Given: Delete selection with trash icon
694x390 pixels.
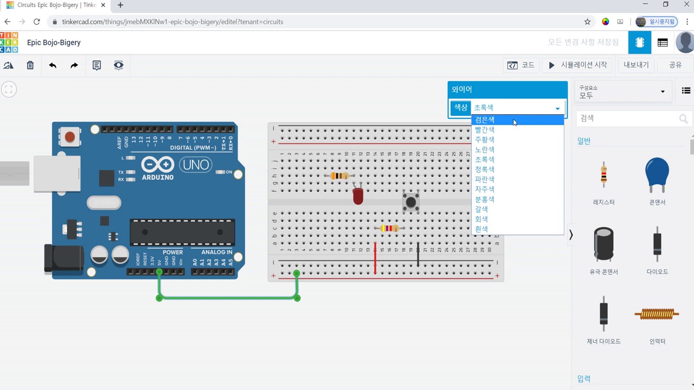Looking at the screenshot, I should coord(30,65).
